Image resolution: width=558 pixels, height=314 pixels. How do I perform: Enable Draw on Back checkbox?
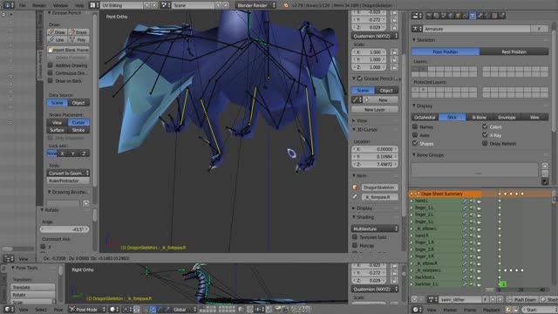point(51,81)
